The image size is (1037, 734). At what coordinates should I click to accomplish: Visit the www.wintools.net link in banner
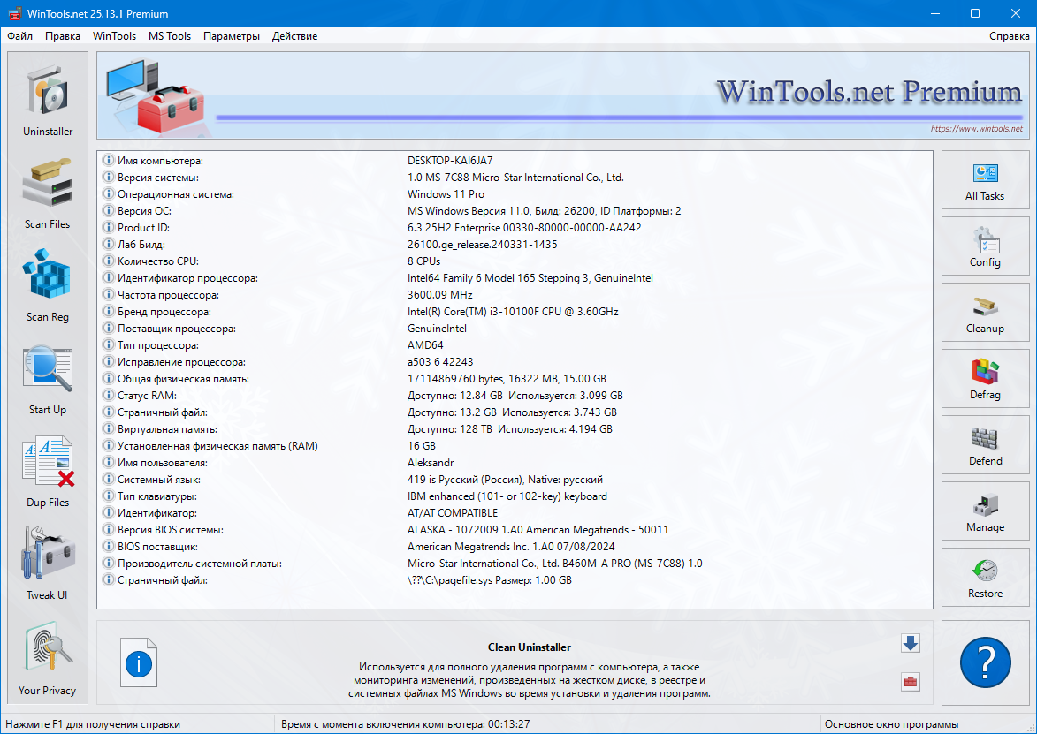976,129
